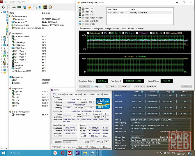
Task: Click the user profile icon in AIDA64 toolbar
Action: click(40, 7)
